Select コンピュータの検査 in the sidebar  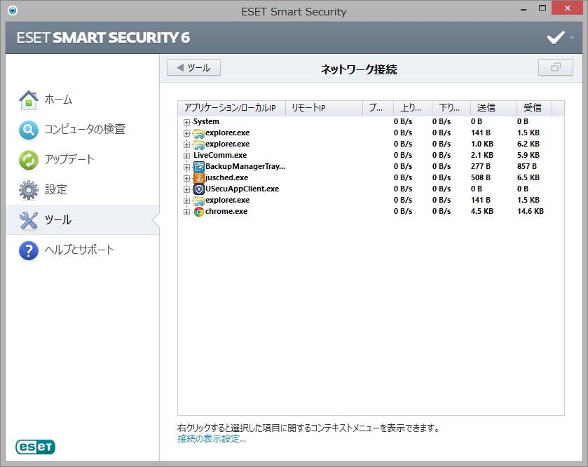click(85, 130)
